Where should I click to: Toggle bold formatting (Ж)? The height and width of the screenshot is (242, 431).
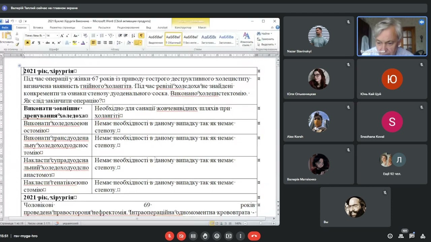(27, 43)
